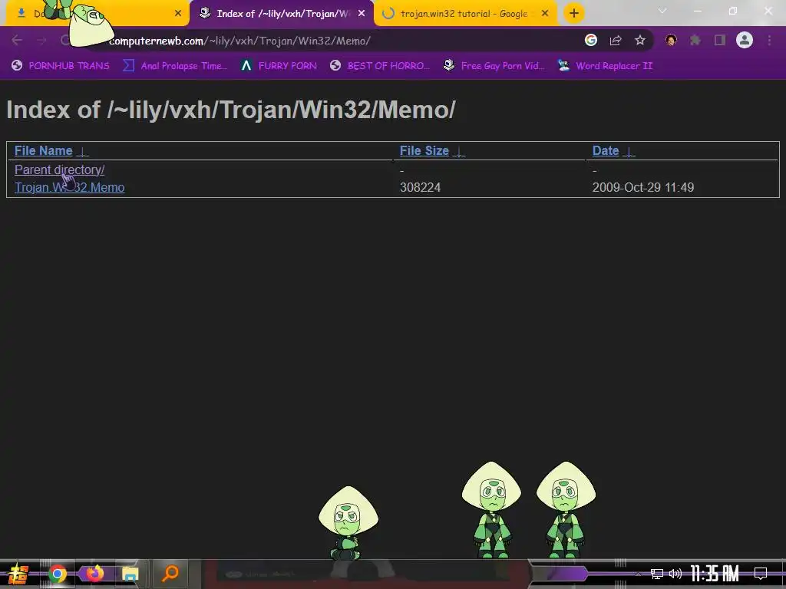Open the notification center icon
This screenshot has width=786, height=589.
pyautogui.click(x=761, y=574)
